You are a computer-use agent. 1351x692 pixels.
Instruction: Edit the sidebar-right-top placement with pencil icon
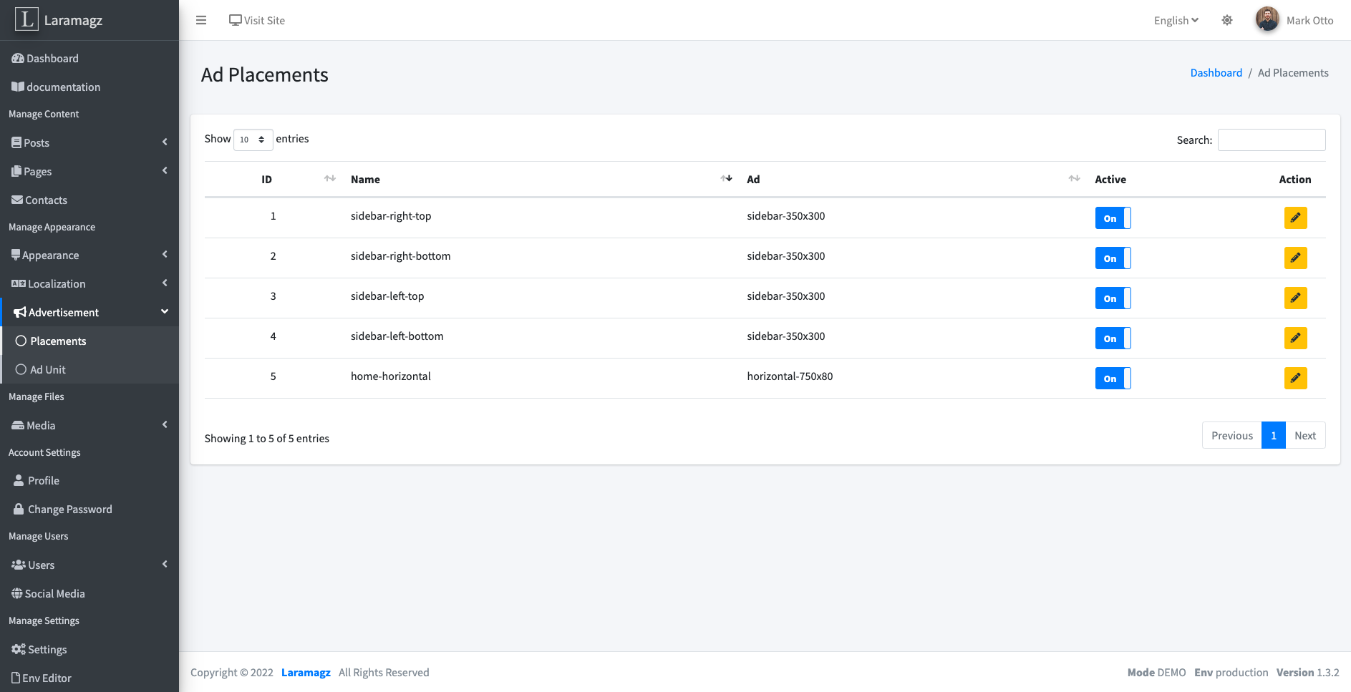click(1295, 218)
